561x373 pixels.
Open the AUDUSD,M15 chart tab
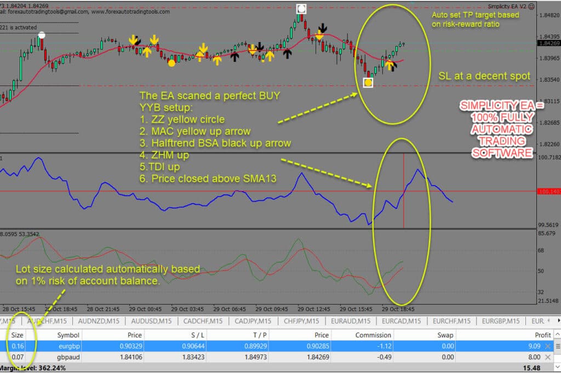pos(151,321)
